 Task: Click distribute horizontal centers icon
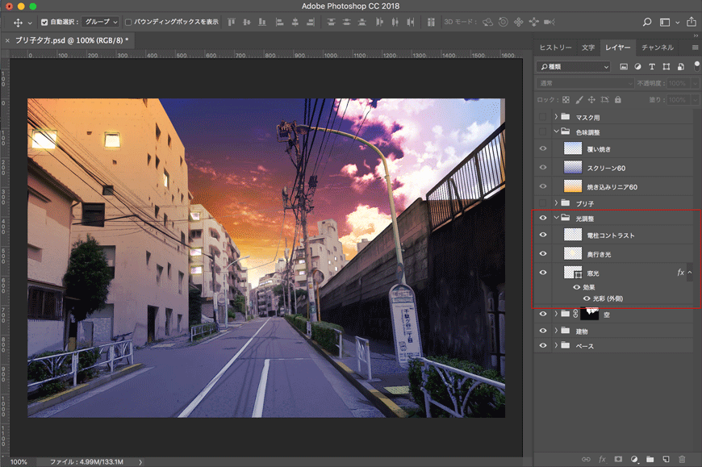click(395, 22)
